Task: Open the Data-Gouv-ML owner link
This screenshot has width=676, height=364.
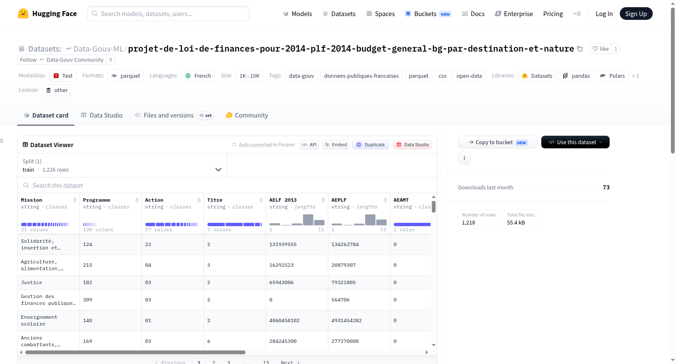Action: pyautogui.click(x=98, y=49)
